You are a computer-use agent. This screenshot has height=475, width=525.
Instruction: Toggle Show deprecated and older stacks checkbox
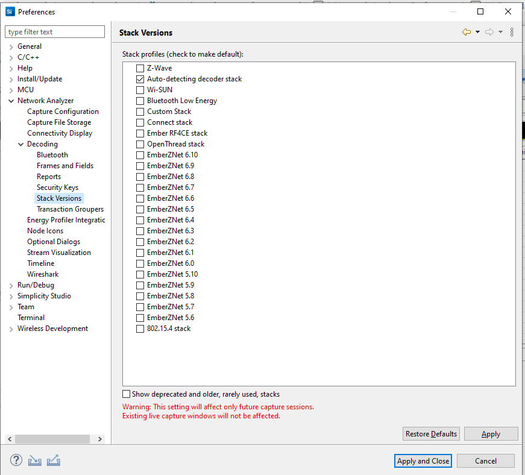point(126,394)
